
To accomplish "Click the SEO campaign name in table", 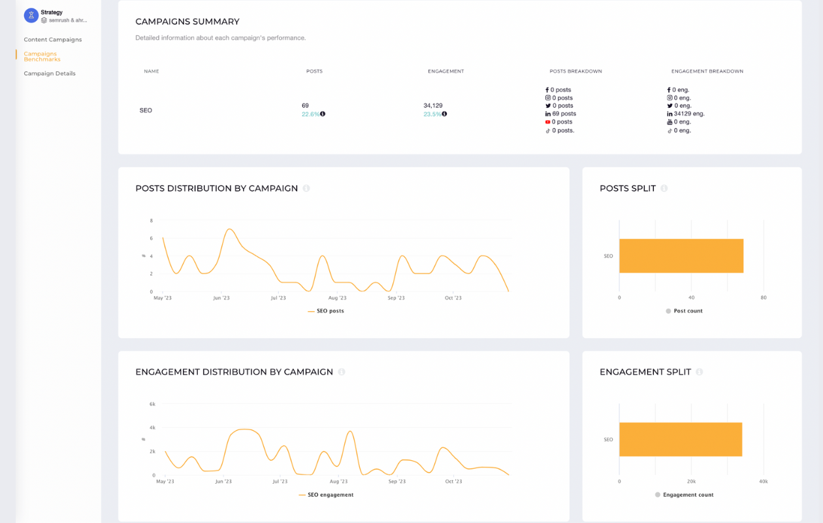I will click(x=146, y=110).
